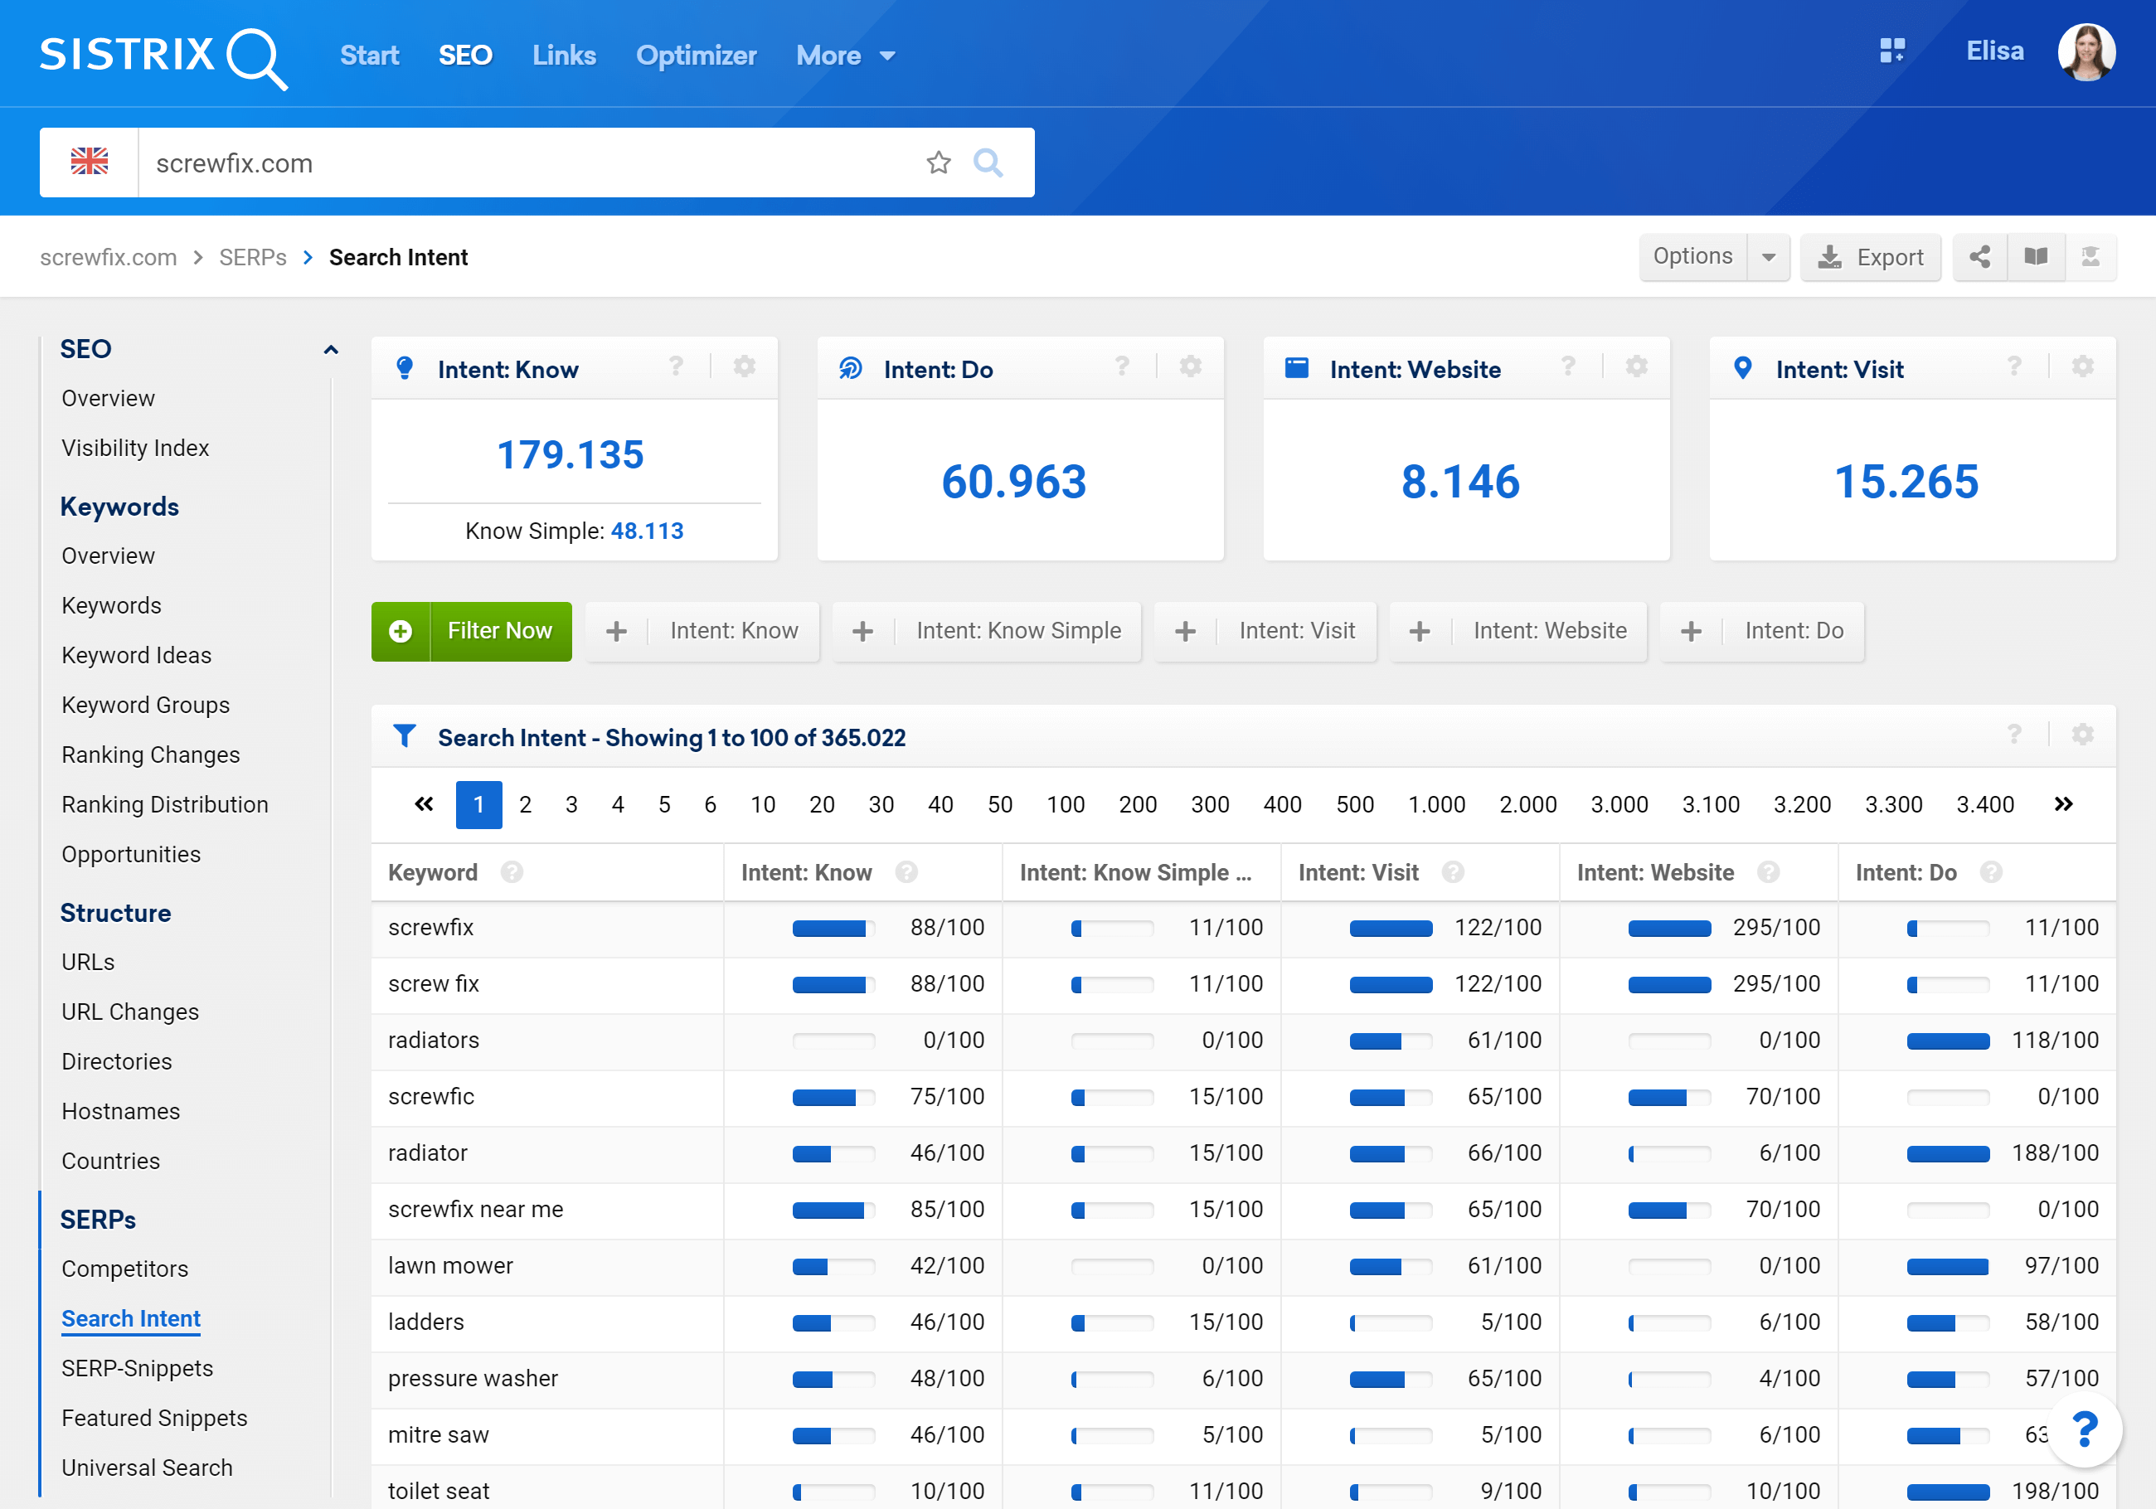Open settings gear of Search Intent table
The width and height of the screenshot is (2156, 1509).
[2083, 735]
